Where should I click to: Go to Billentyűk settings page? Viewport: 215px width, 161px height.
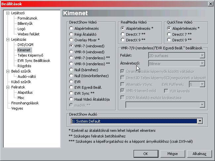(25, 24)
